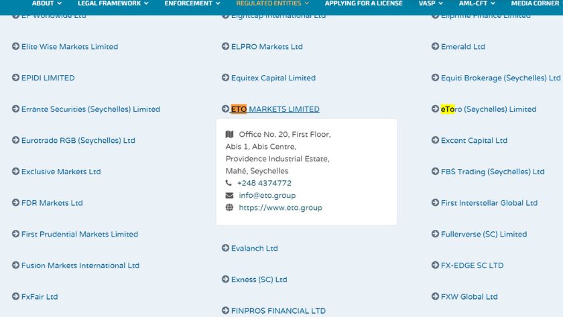Click arrow icon beside Elite Wise Markets Limited
This screenshot has width=563, height=317.
coord(15,47)
